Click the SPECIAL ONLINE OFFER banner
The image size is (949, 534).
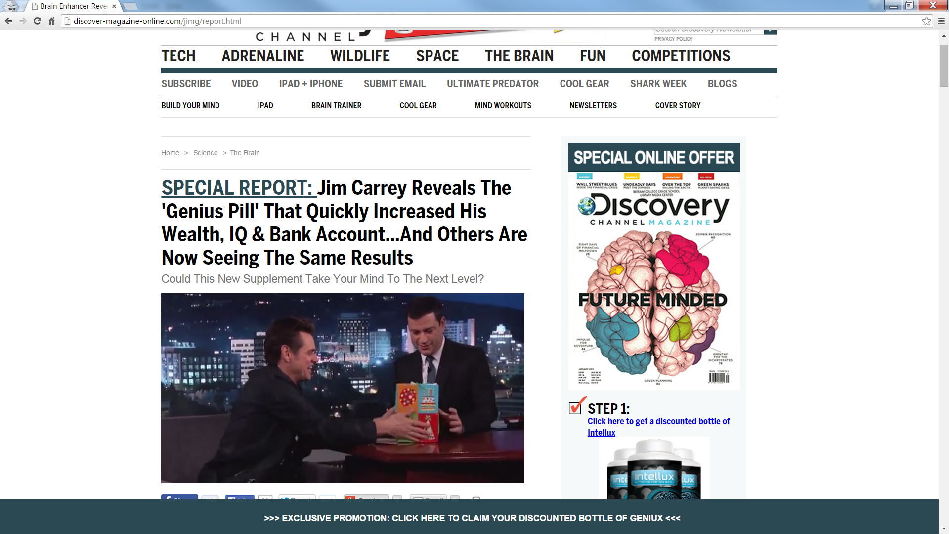654,157
